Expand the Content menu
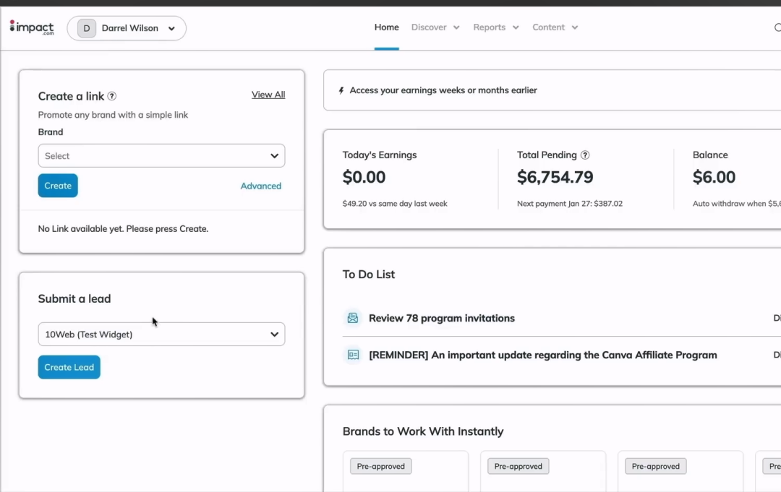Viewport: 781px width, 492px height. pyautogui.click(x=555, y=27)
